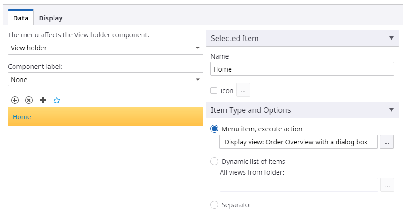Open the View holder dropdown

(x=106, y=48)
